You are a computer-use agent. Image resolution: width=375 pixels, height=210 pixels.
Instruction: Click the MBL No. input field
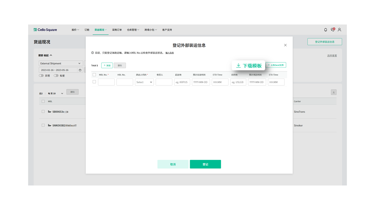tap(106, 82)
